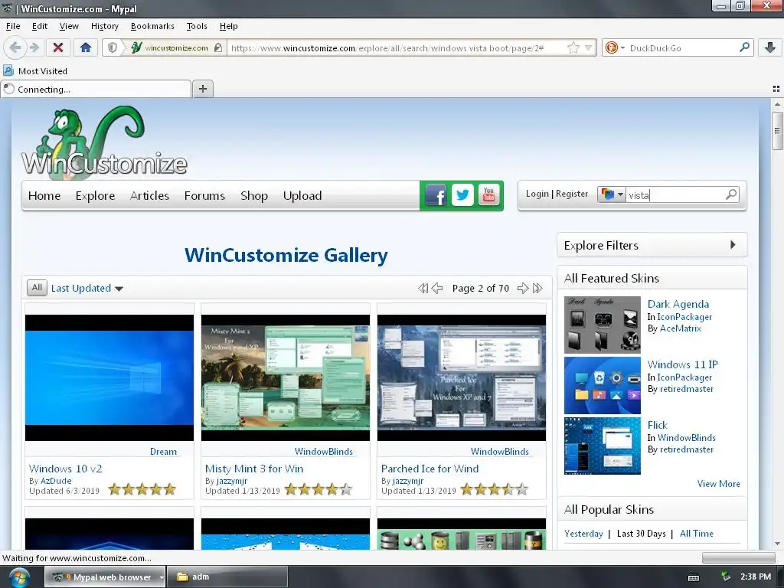Jump to first page with double-left arrow
Image resolution: width=784 pixels, height=588 pixels.
point(423,288)
